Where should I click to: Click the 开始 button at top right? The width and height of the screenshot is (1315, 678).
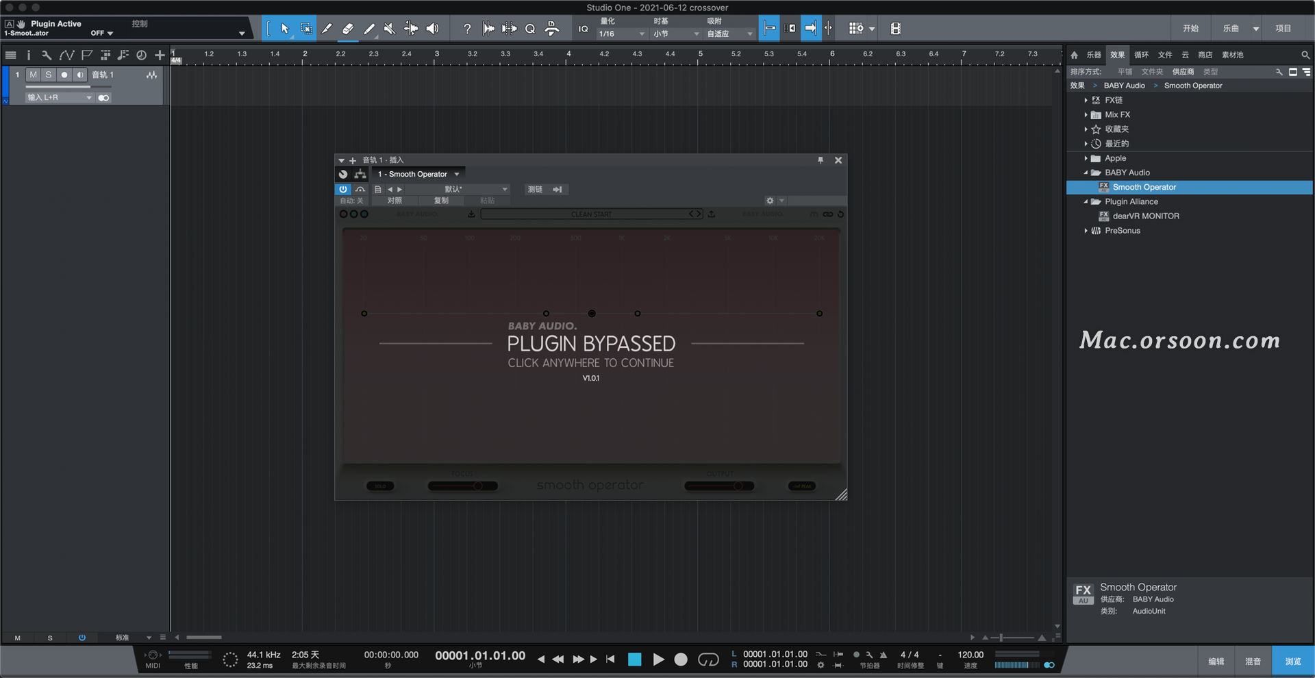(x=1191, y=29)
